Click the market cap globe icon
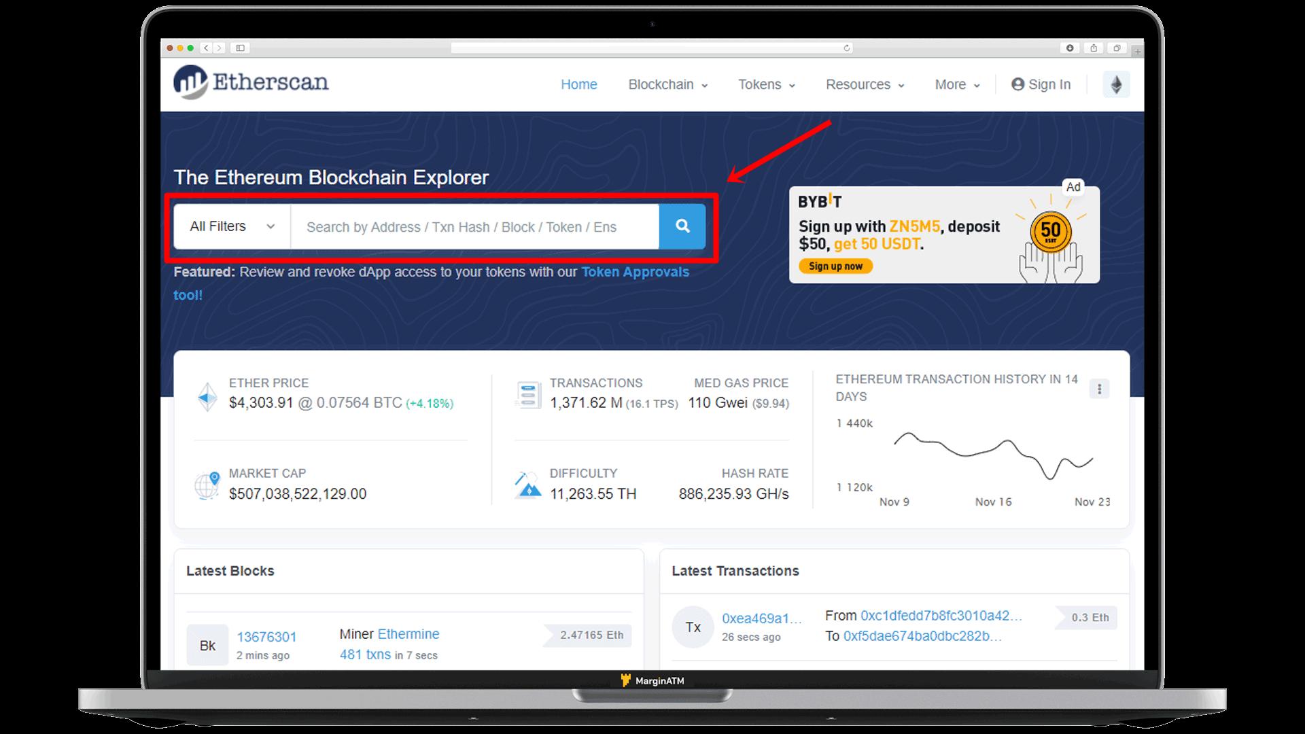The width and height of the screenshot is (1305, 734). 207,486
